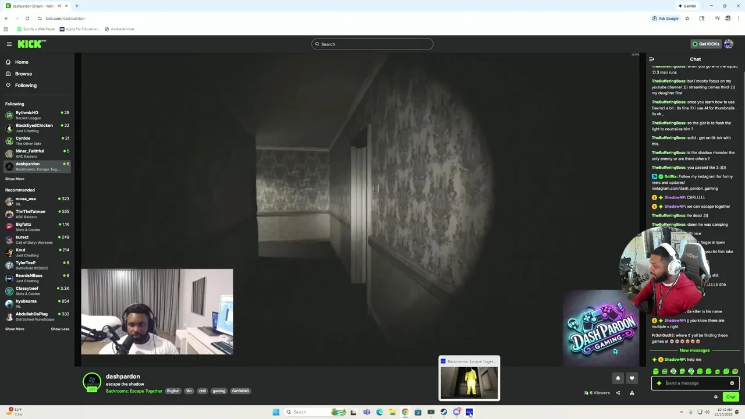Image resolution: width=745 pixels, height=419 pixels.
Task: Open File Explorer from taskbar
Action: pyautogui.click(x=392, y=412)
